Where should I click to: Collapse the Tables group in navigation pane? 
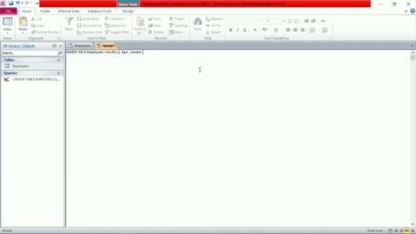click(58, 60)
